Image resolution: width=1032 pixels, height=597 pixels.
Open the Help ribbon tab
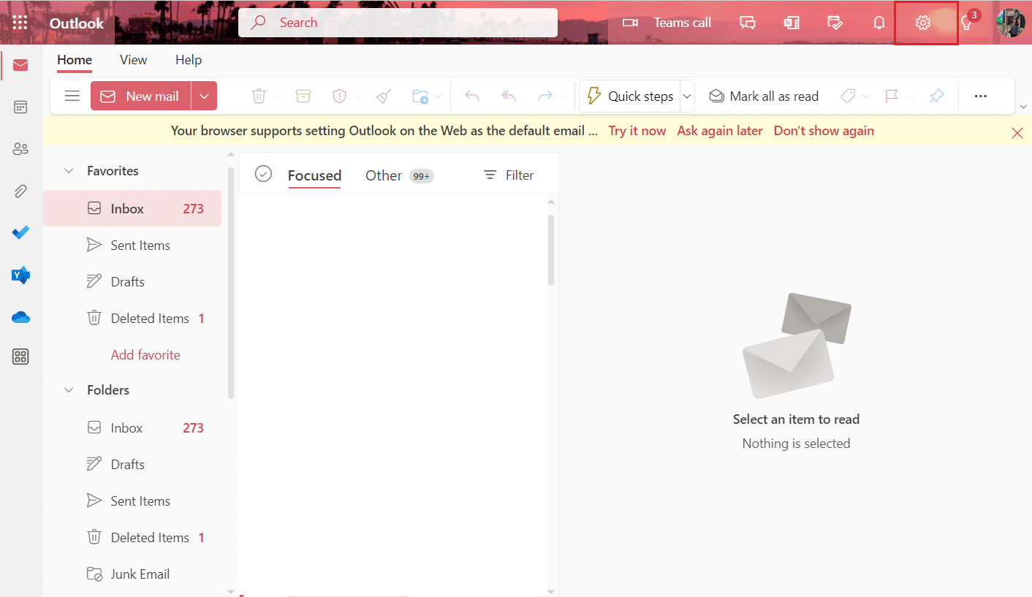189,60
